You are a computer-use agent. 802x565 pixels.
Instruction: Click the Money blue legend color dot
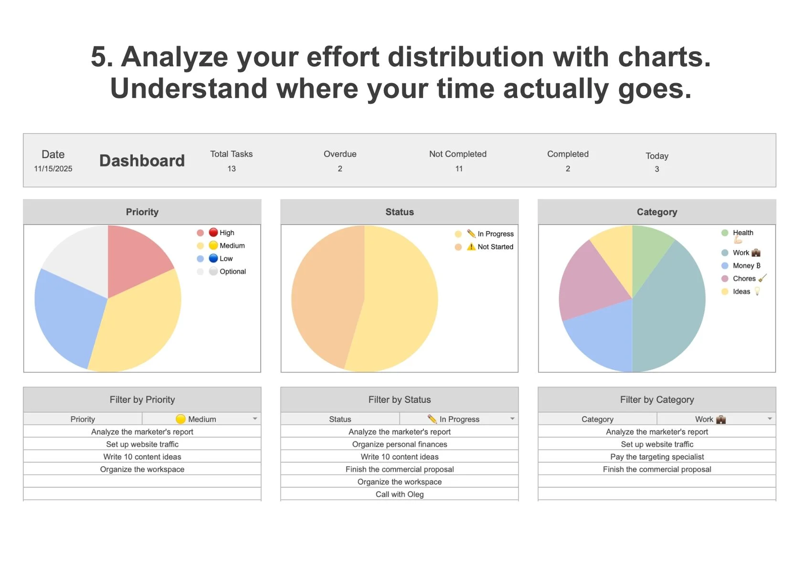pyautogui.click(x=725, y=266)
